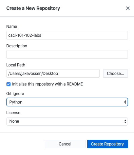
Task: Focus the empty Description text field
Action: click(x=67, y=55)
